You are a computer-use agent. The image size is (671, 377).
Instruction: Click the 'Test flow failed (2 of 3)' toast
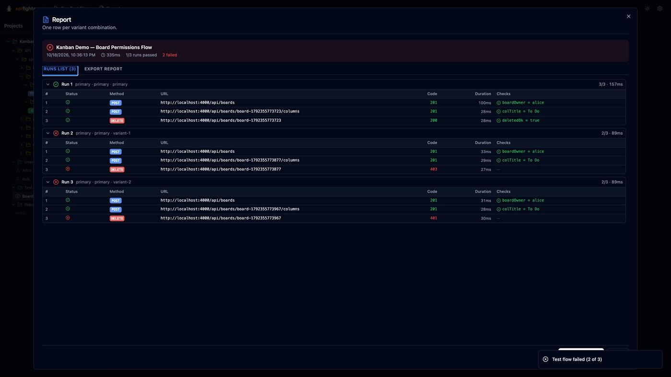(x=600, y=359)
